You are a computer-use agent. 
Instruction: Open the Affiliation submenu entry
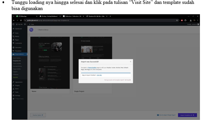tap(16, 74)
